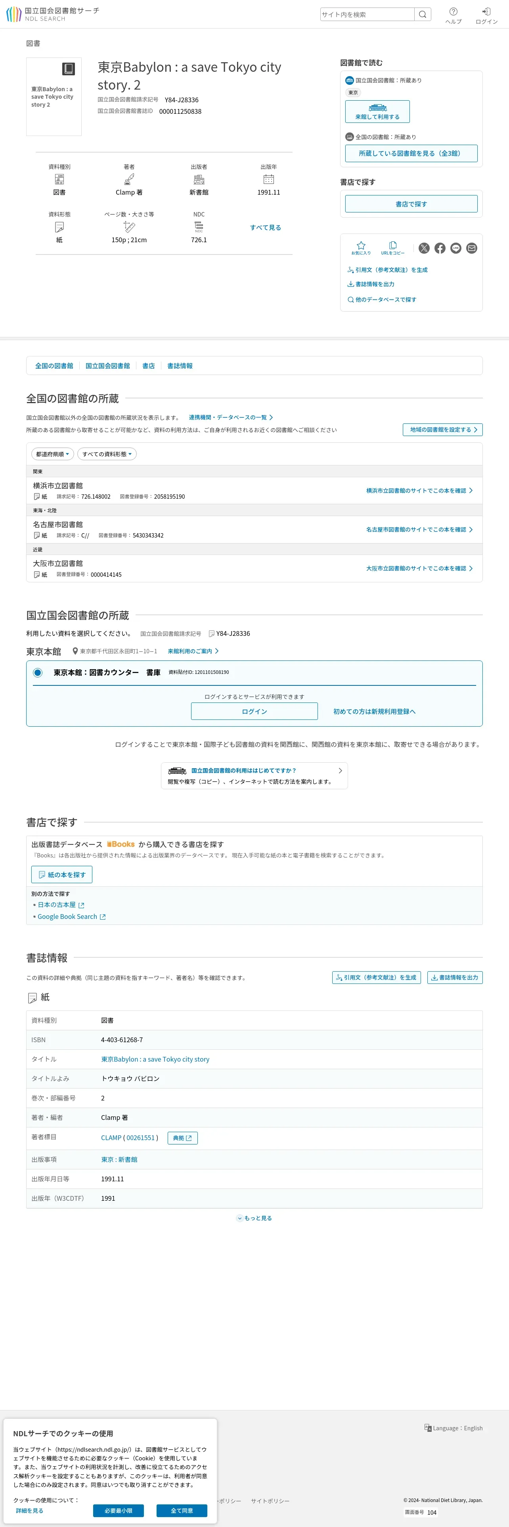Click 所蔵している図書館を見る（全3館） button
Viewport: 509px width, 1527px height.
pos(411,153)
